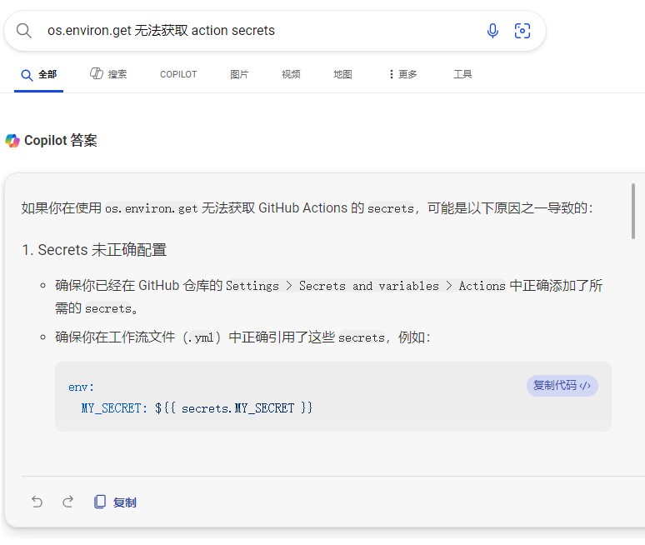Image resolution: width=645 pixels, height=545 pixels.
Task: Open the 视频 tab
Action: [291, 74]
